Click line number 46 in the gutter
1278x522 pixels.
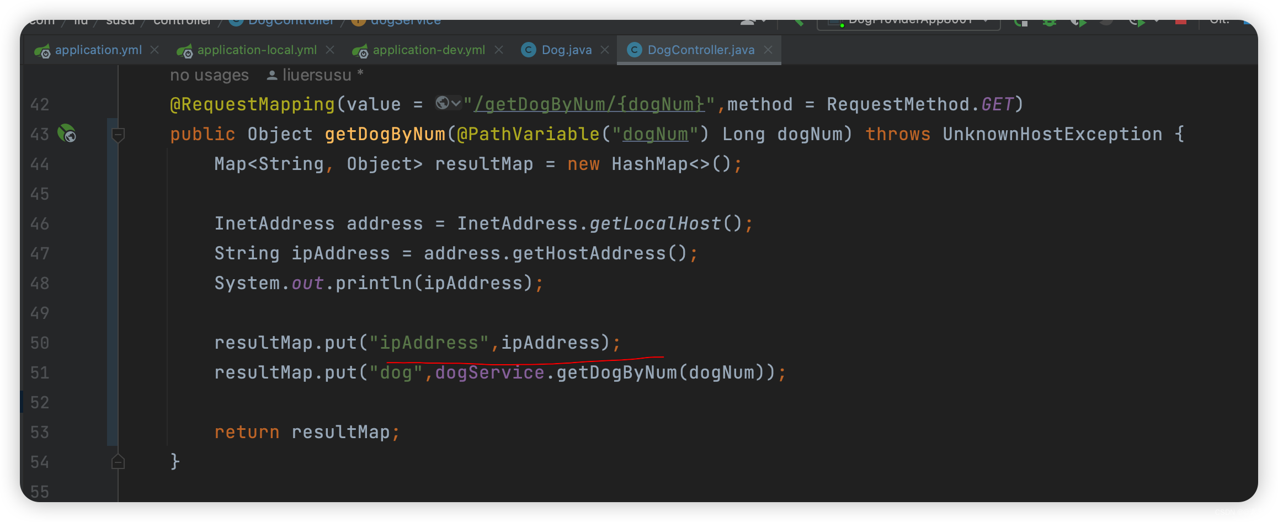(x=40, y=223)
